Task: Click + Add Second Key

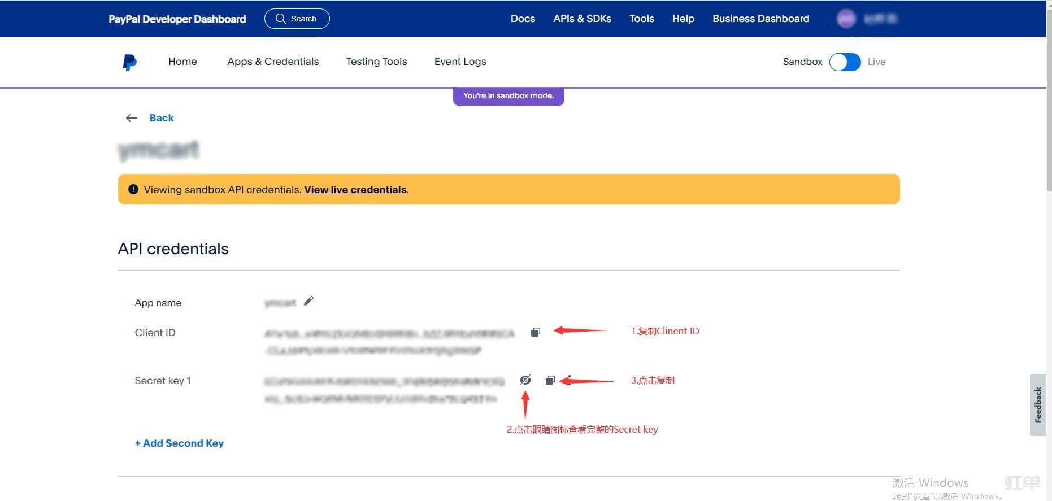Action: (179, 443)
